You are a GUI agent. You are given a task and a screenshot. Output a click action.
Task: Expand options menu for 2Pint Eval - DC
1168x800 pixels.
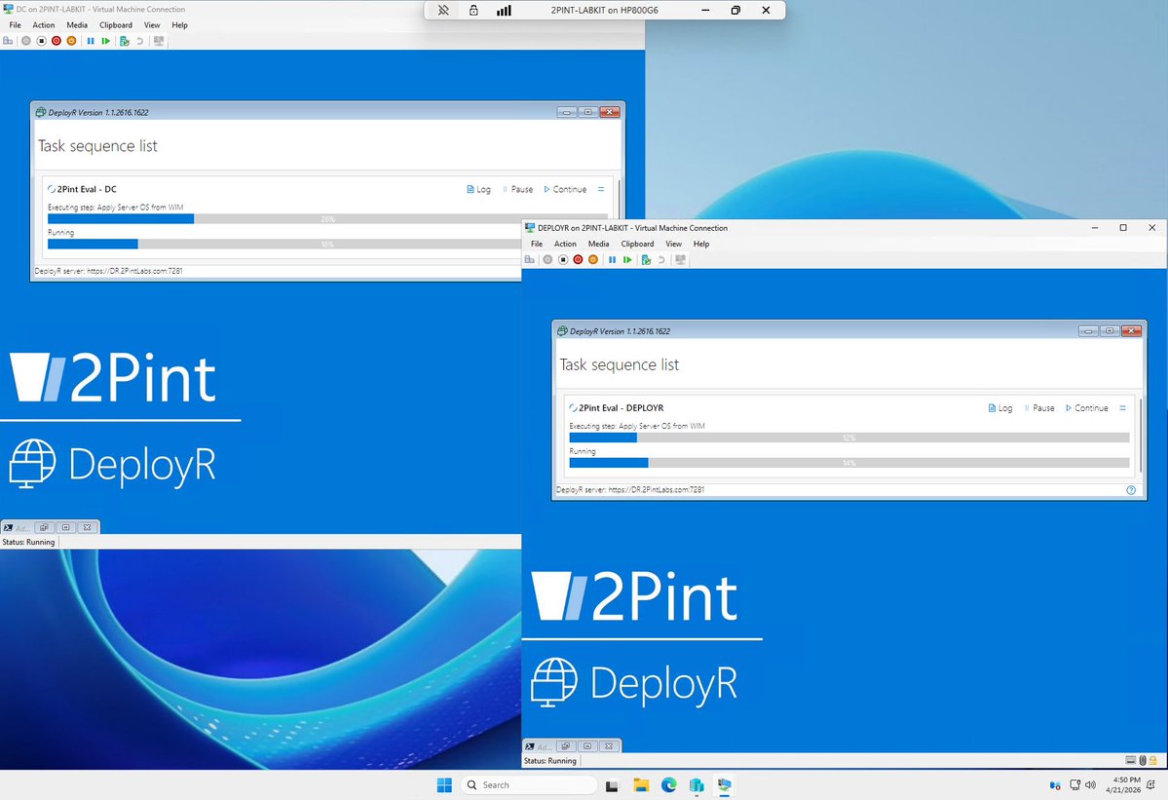[x=601, y=189]
